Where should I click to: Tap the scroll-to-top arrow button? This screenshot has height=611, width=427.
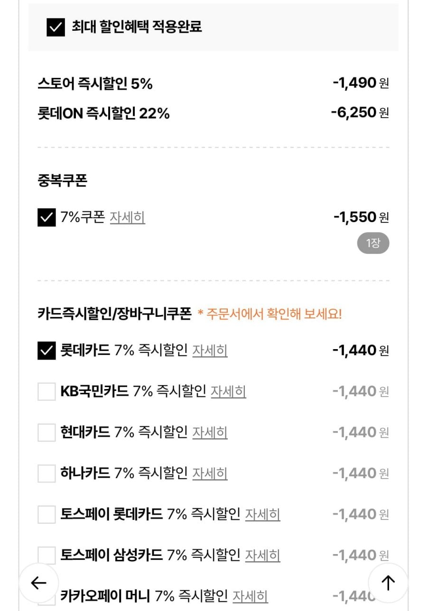(388, 583)
